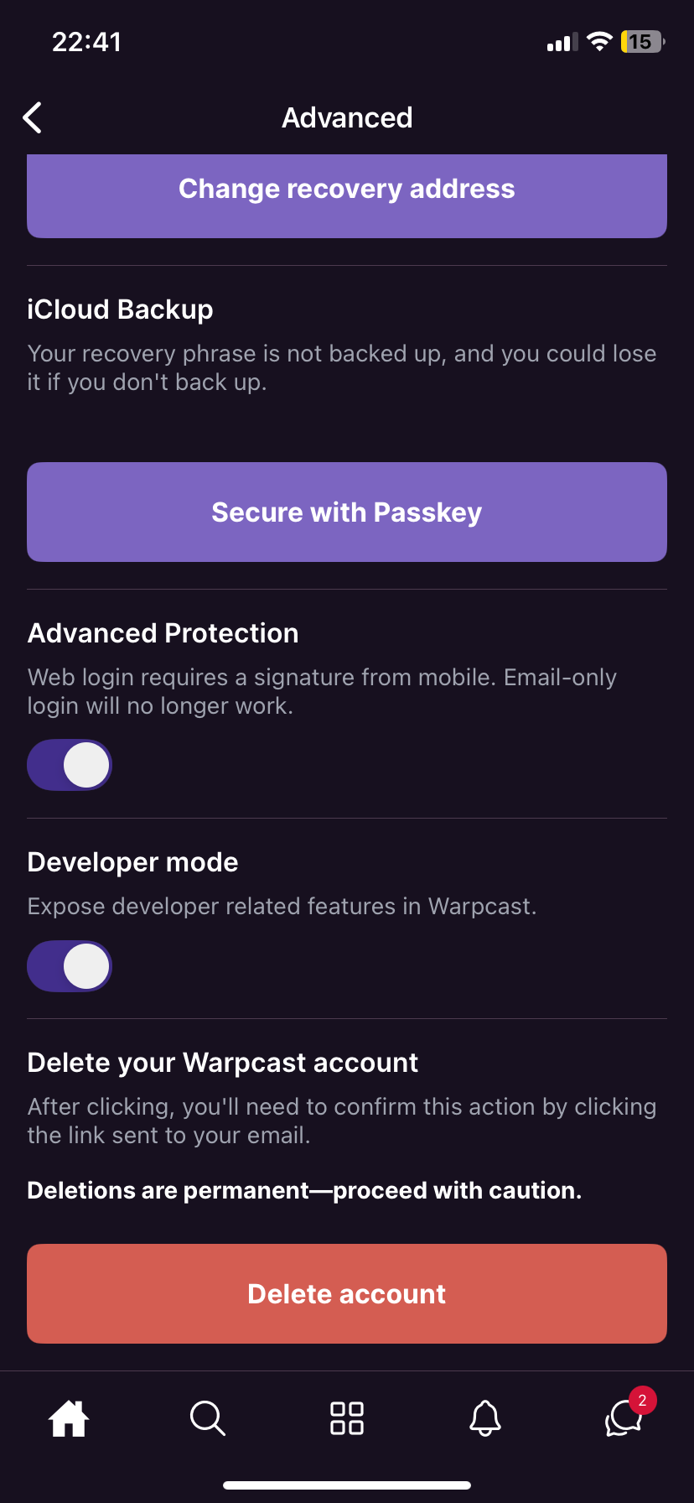
Task: Tap the low battery indicator showing 15
Action: (640, 41)
